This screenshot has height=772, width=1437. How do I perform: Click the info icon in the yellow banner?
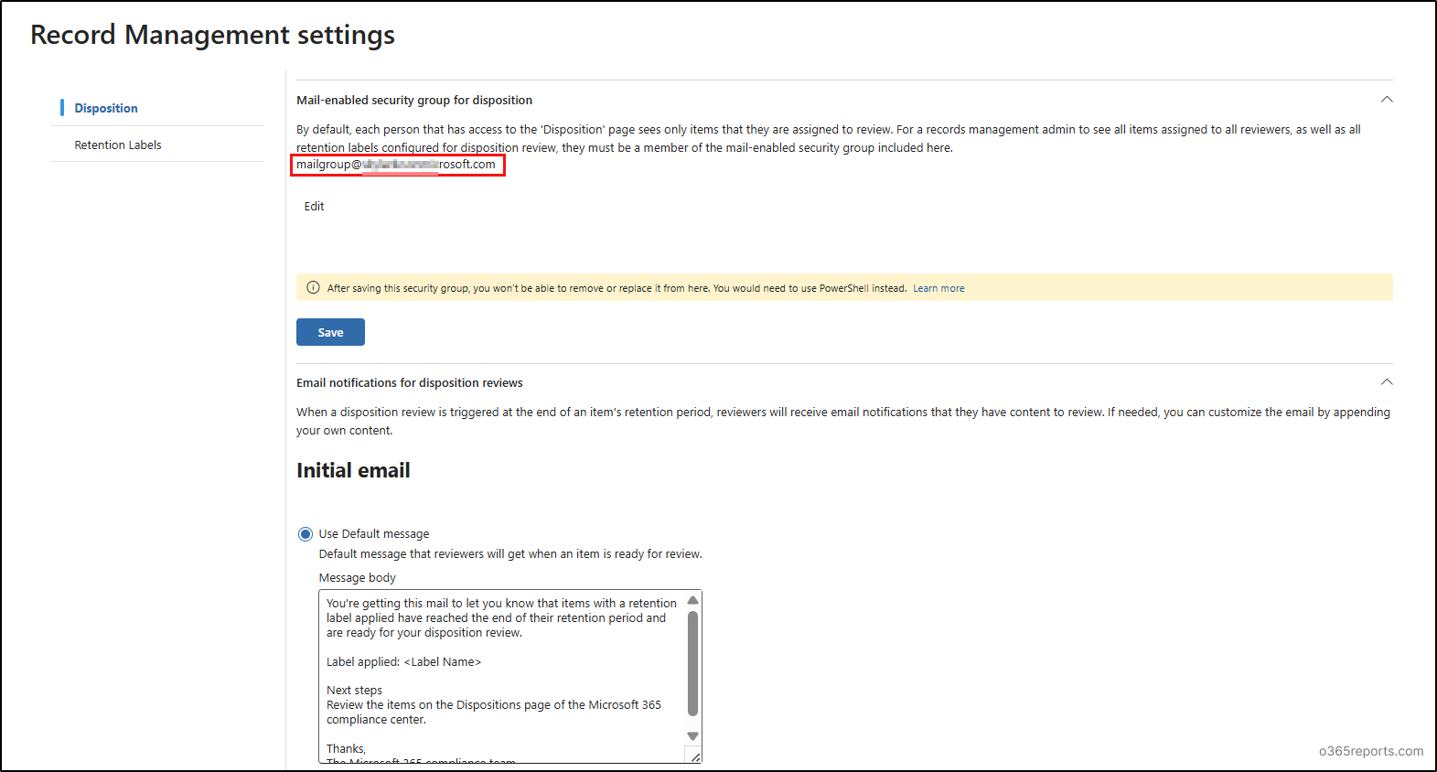[x=313, y=288]
